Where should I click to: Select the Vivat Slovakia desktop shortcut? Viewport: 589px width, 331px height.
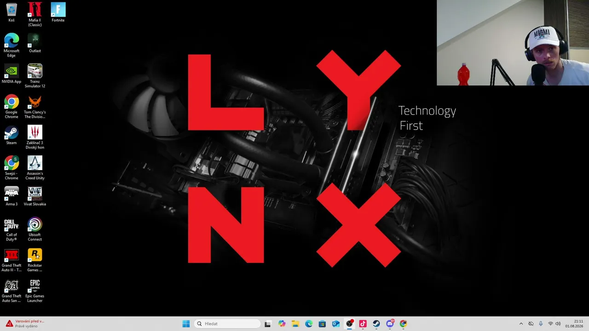[35, 196]
